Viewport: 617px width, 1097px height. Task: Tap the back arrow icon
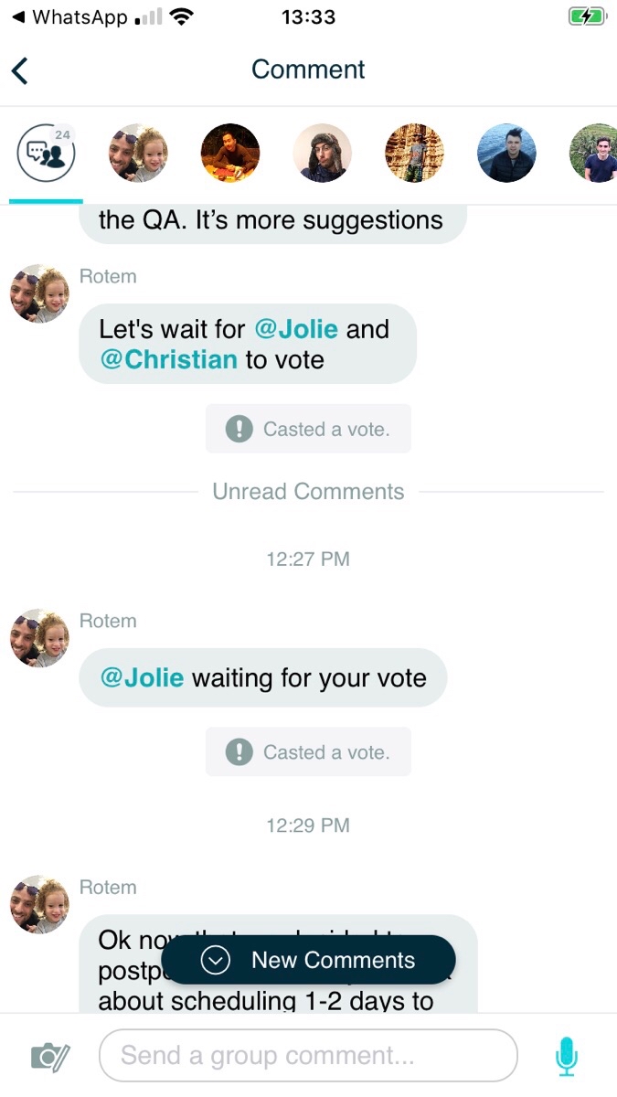[x=20, y=70]
